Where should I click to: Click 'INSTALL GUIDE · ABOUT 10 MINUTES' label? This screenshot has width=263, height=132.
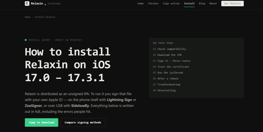point(55,40)
